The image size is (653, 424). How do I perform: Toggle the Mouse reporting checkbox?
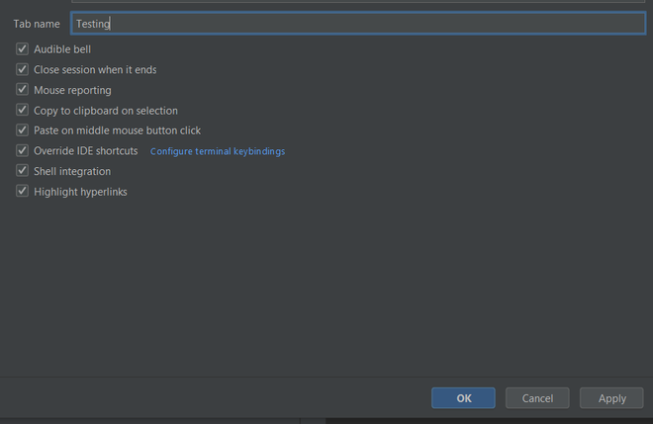(23, 90)
